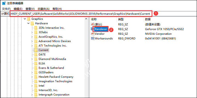Click the Registry Editor app icon
197x98 pixels.
(x=4, y=3)
